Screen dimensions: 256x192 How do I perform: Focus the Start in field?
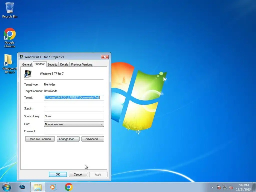pos(74,109)
